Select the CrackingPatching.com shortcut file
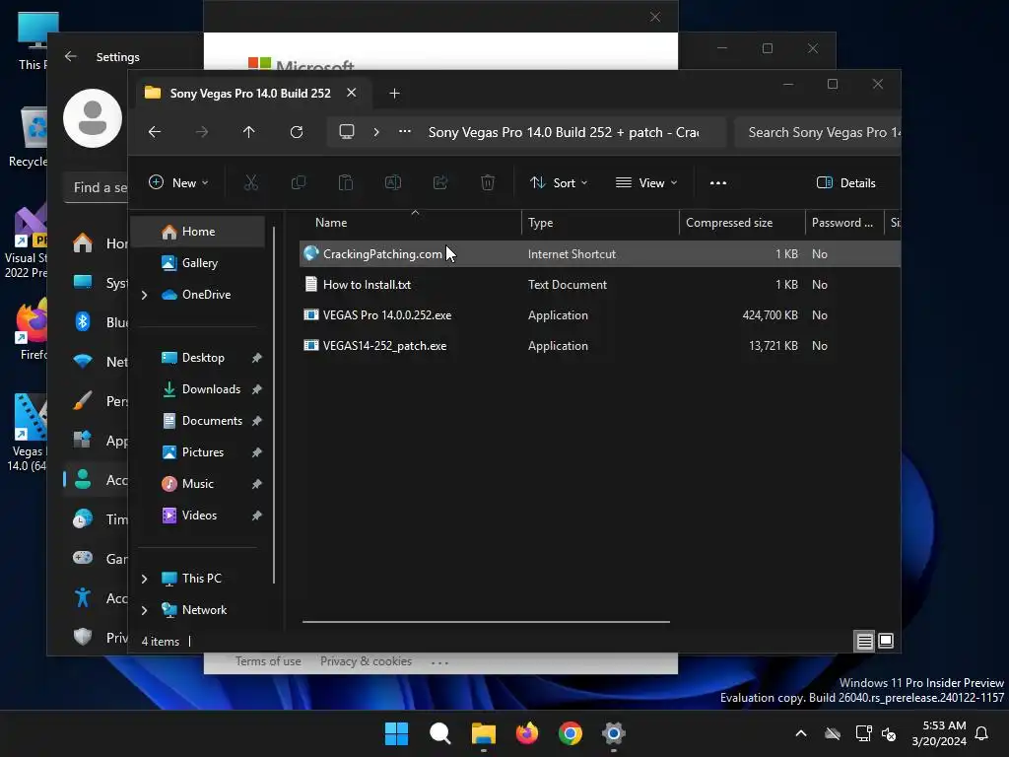Image resolution: width=1009 pixels, height=757 pixels. point(600,254)
